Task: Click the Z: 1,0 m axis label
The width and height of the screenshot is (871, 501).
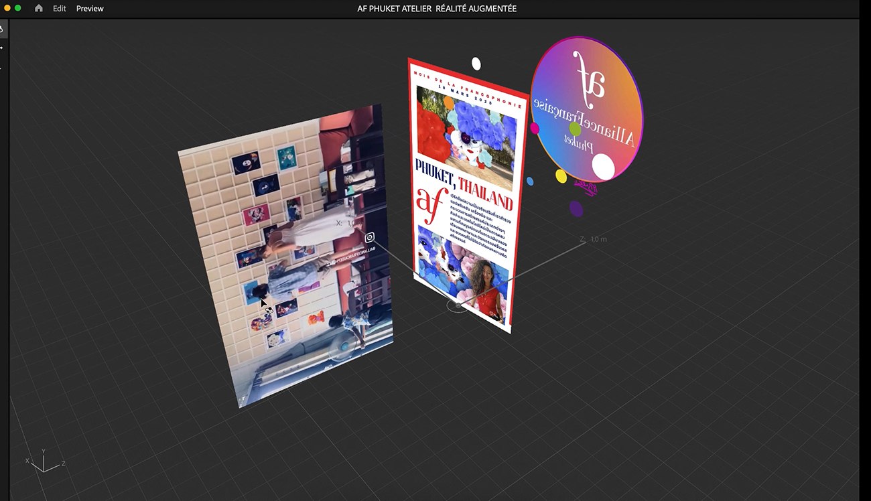Action: pyautogui.click(x=594, y=239)
